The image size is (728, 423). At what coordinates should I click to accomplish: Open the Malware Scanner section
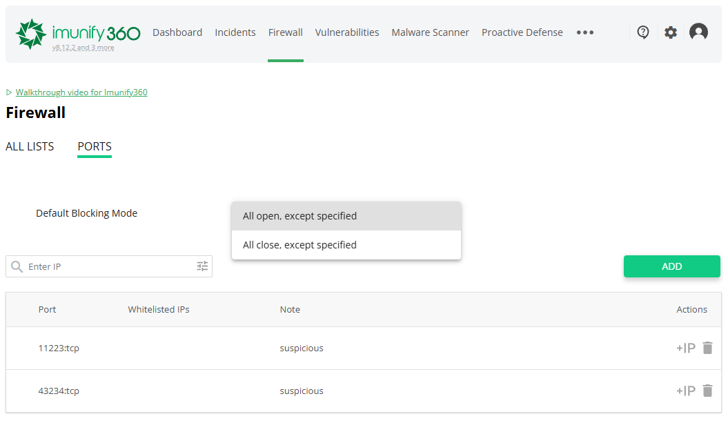(x=430, y=32)
